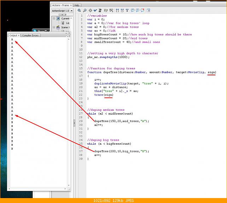
Task: Click Output horizontal scroll left arrow
Action: point(9,188)
